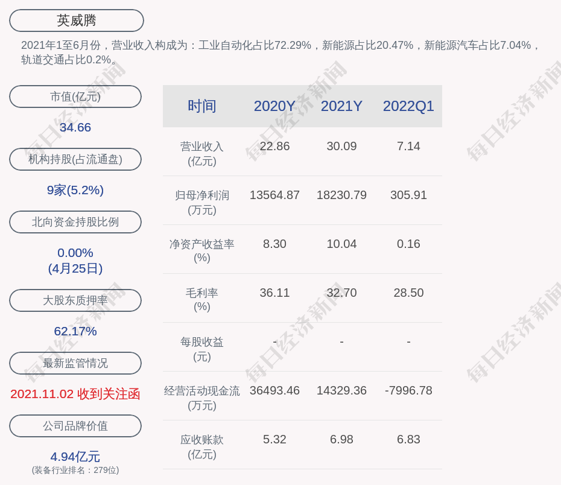This screenshot has width=561, height=485.
Task: Select gross margin value 36.11
Action: [274, 293]
